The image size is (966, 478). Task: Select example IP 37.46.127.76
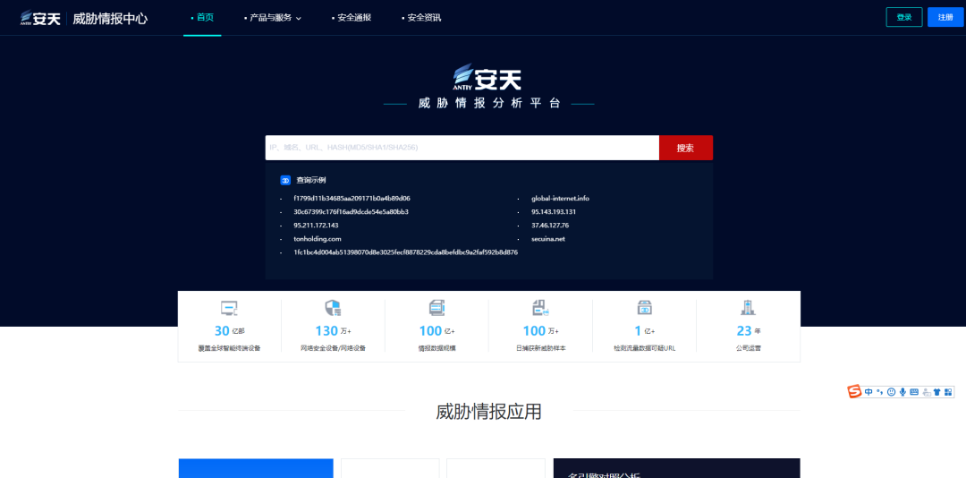[x=550, y=225]
